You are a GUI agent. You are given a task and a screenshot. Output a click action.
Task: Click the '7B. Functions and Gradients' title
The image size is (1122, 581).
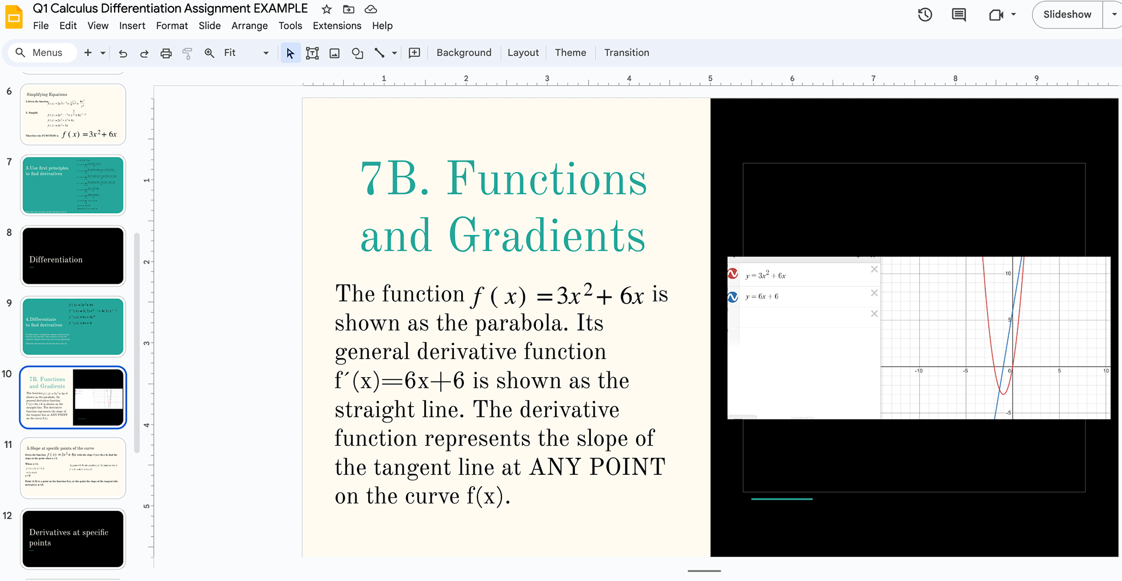[503, 207]
